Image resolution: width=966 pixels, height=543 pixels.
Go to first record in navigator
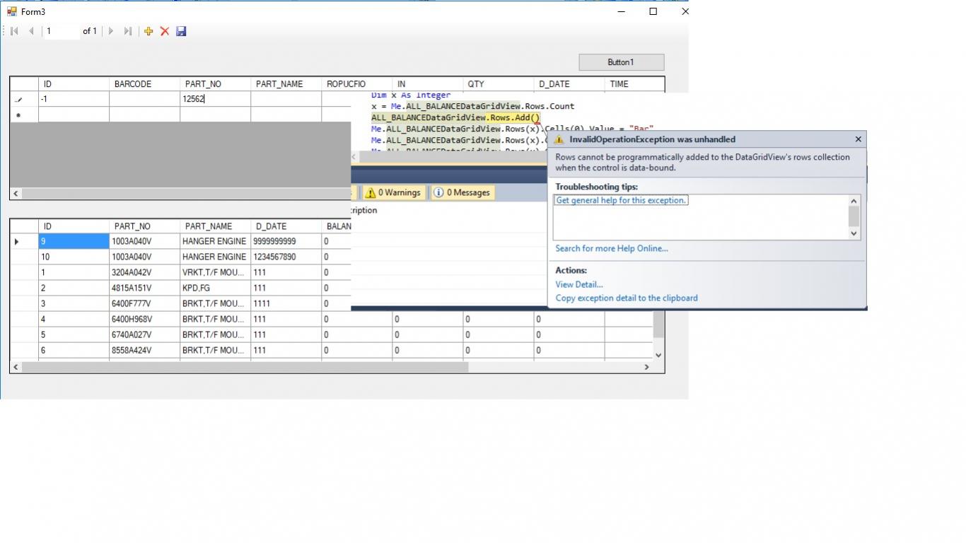[14, 31]
